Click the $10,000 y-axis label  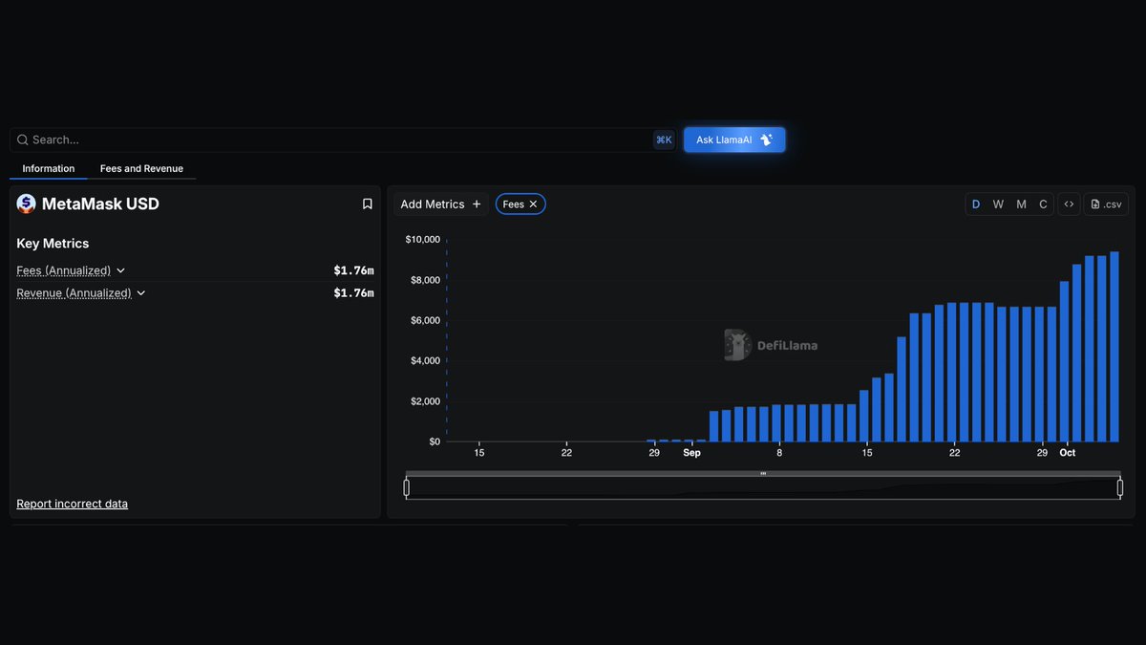pyautogui.click(x=423, y=239)
